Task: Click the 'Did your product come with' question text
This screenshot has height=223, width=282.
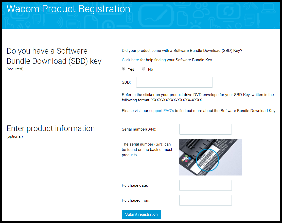Action: [x=182, y=51]
